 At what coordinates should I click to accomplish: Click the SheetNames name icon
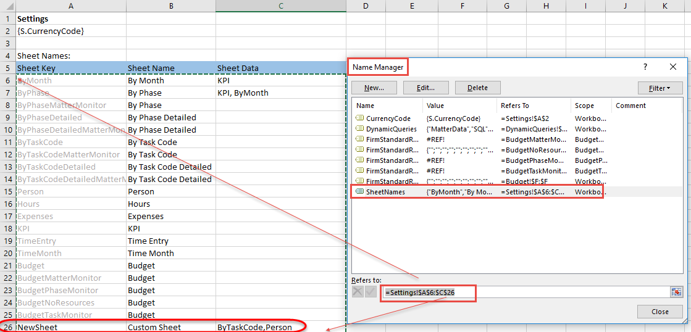pos(359,192)
